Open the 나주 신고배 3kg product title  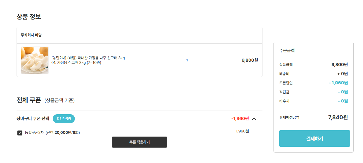pyautogui.click(x=88, y=58)
